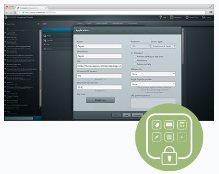Reload the page with the browser refresh icon
Image resolution: width=219 pixels, height=174 pixels.
15,12
